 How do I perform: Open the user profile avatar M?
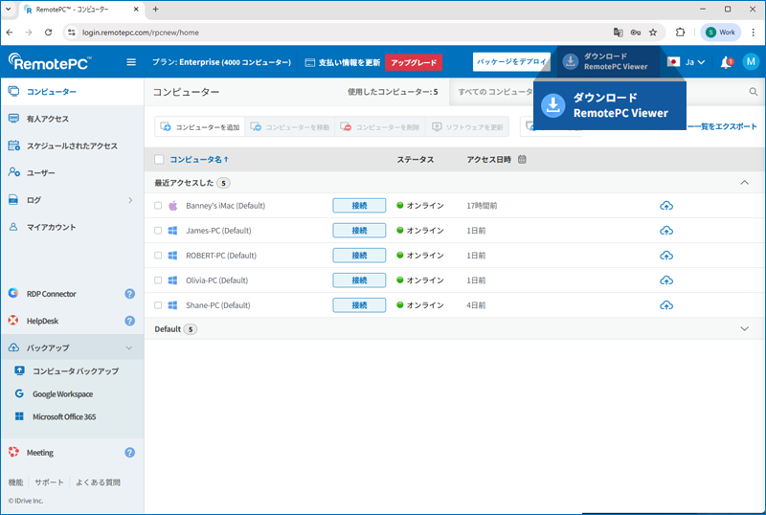(751, 61)
